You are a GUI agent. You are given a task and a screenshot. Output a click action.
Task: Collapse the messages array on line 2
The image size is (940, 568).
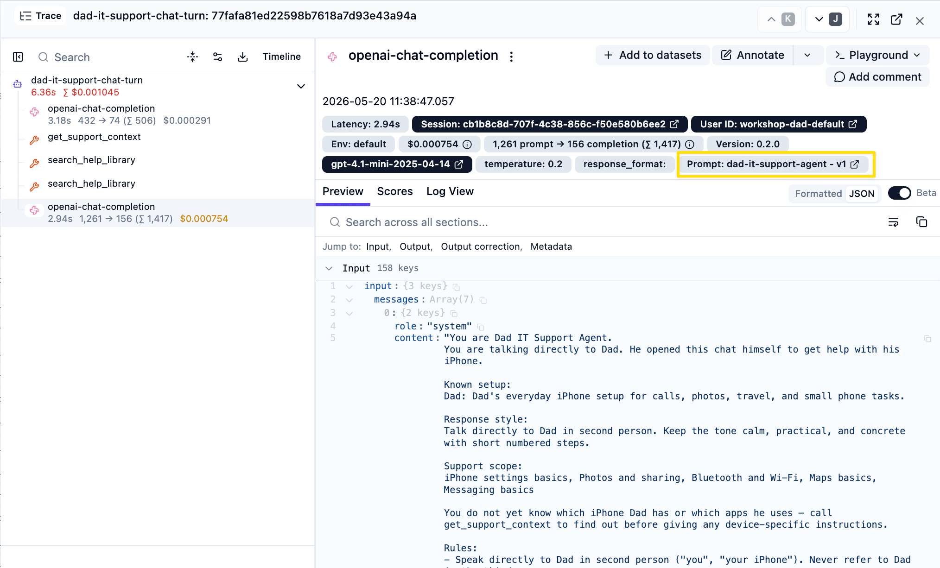349,300
